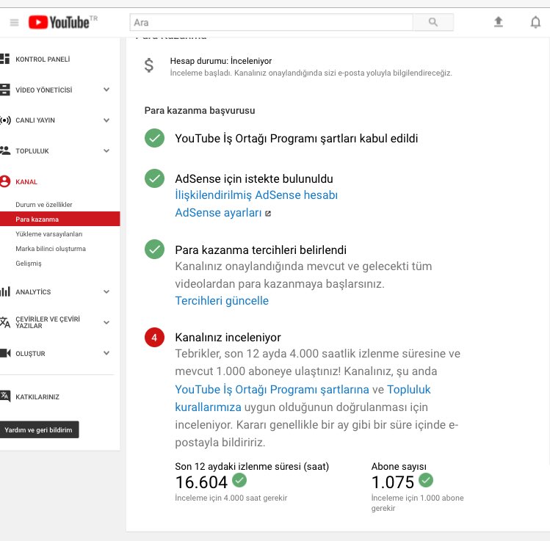This screenshot has width=550, height=541.
Task: Open Katkılarınız in sidebar
Action: click(x=37, y=397)
